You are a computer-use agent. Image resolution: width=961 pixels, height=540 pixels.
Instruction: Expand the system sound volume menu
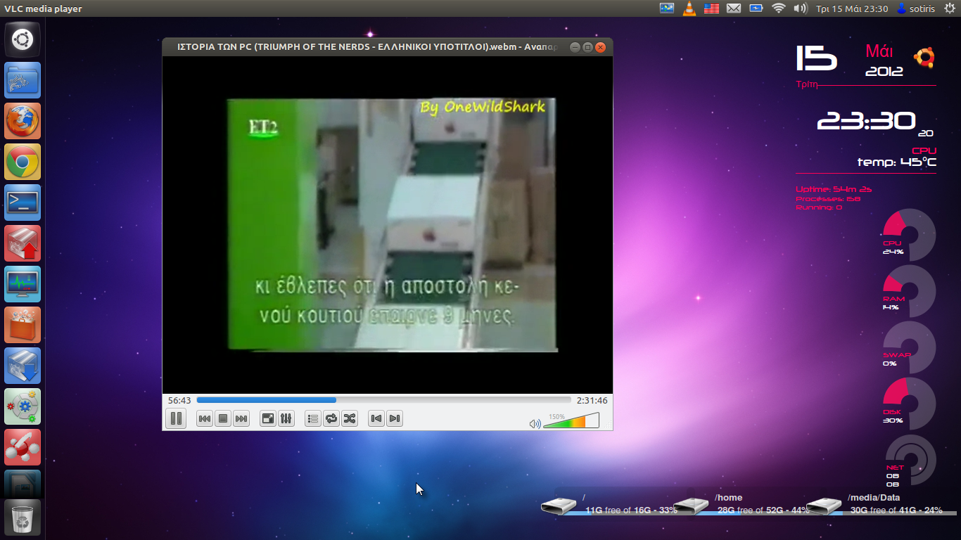800,8
